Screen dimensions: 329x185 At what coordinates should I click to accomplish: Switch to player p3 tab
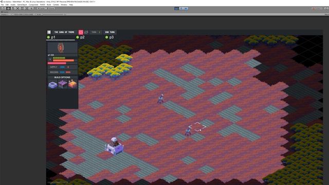click(x=109, y=38)
